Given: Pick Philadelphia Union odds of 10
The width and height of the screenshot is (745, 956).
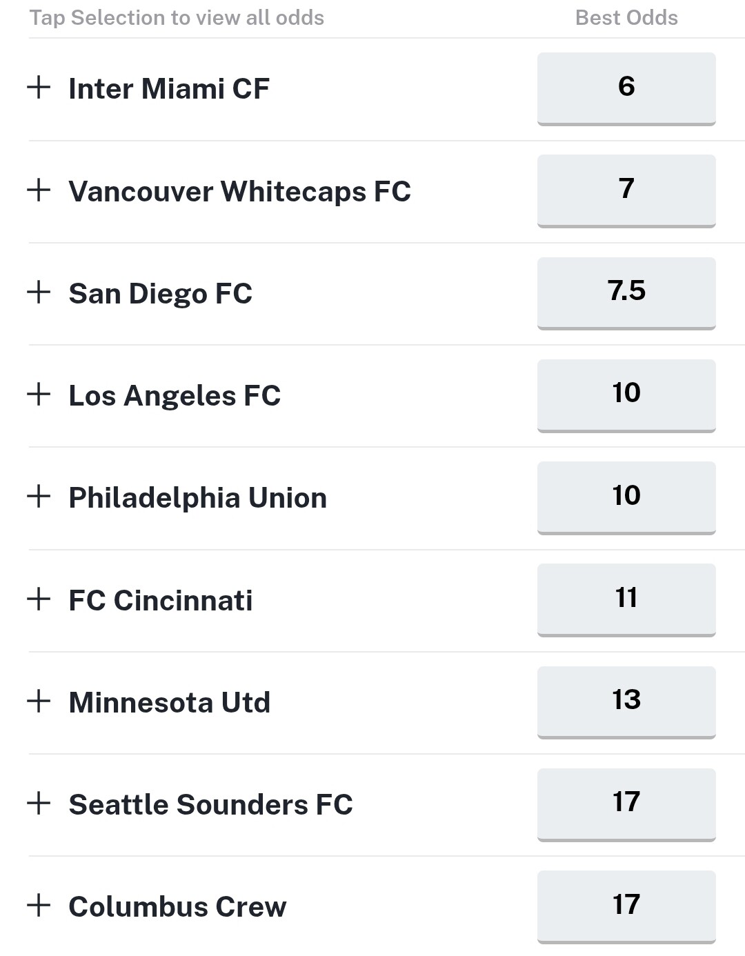Looking at the screenshot, I should click(626, 496).
